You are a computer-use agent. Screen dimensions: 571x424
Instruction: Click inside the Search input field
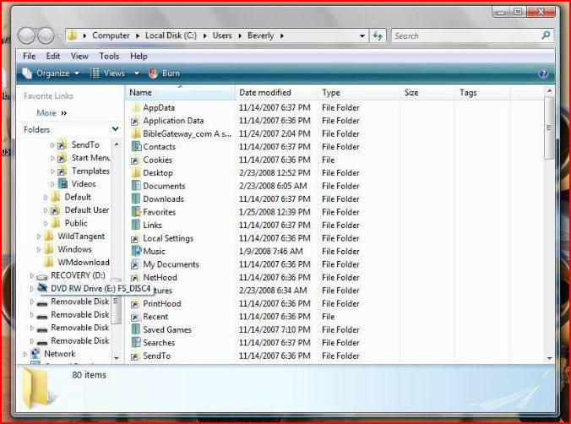point(466,35)
